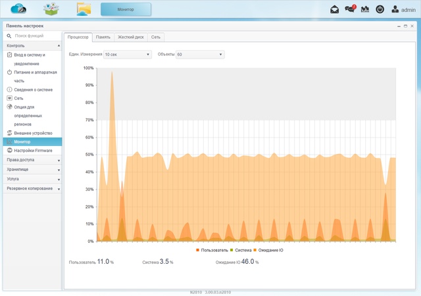Open Сведения о системе in sidebar
The image size is (421, 296).
(x=33, y=89)
